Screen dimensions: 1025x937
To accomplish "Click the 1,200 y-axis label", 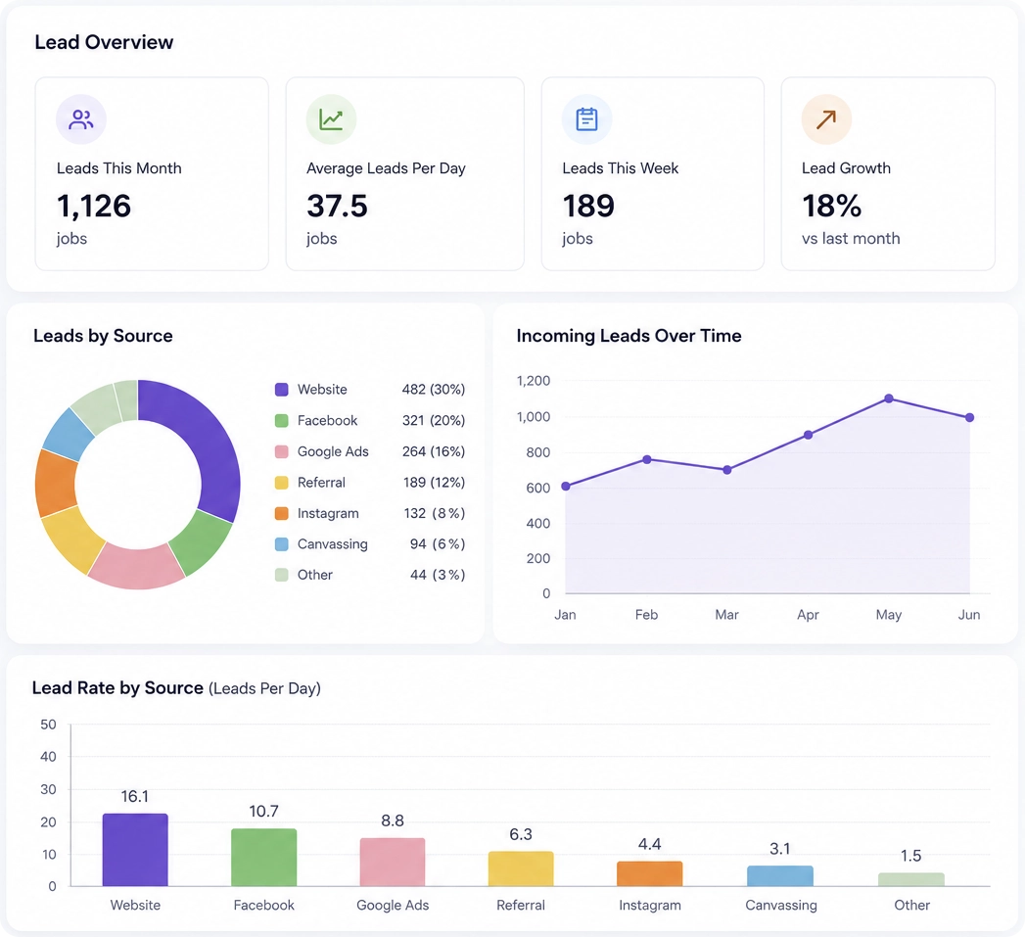I will [534, 381].
